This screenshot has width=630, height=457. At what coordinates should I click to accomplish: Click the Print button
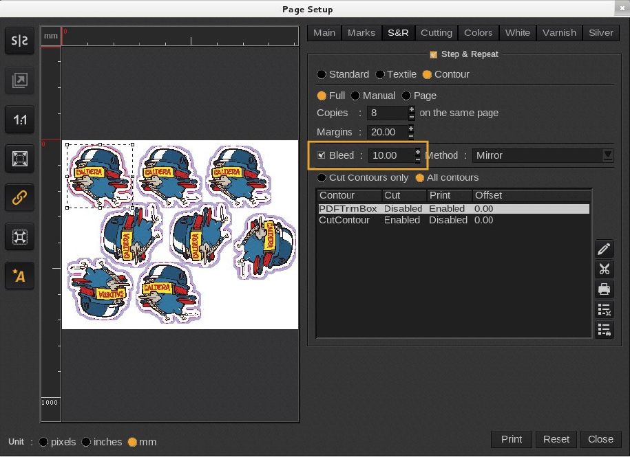pos(512,439)
